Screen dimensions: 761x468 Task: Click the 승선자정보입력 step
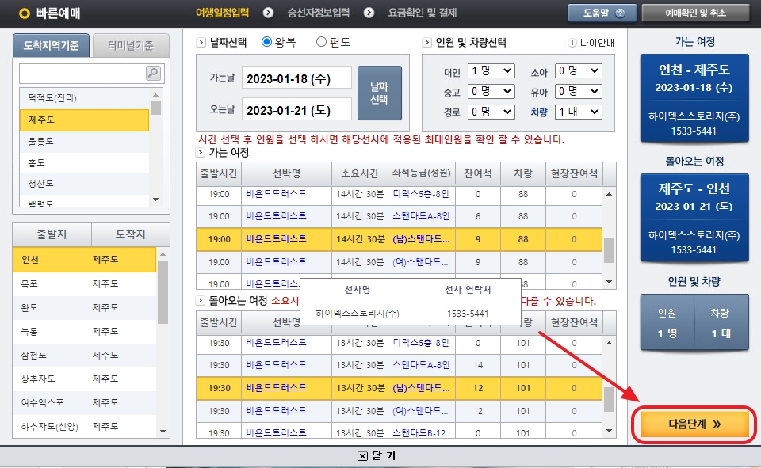[x=319, y=13]
